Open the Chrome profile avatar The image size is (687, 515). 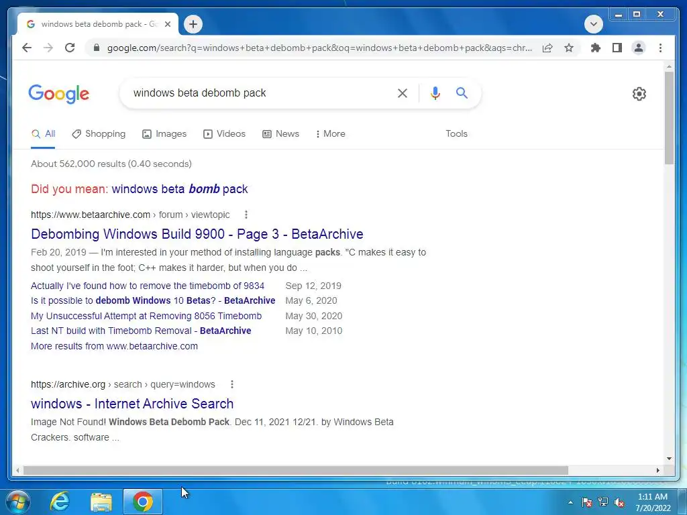tap(639, 48)
